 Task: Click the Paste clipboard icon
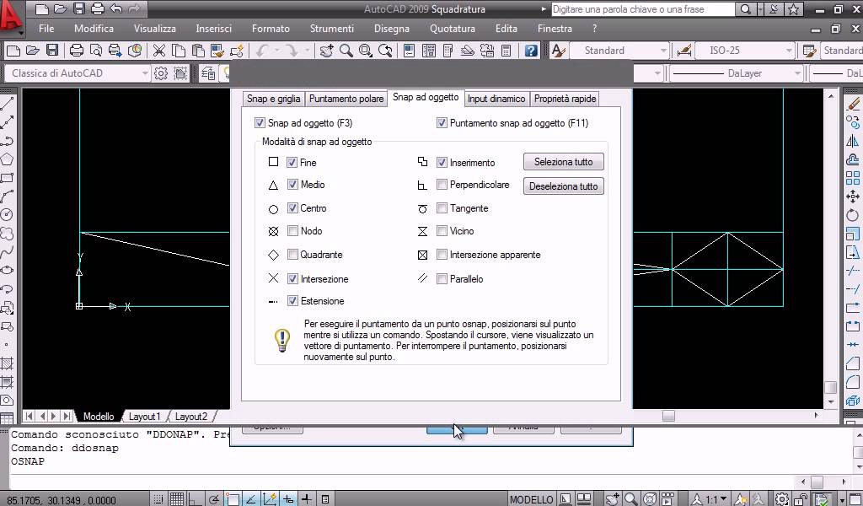(198, 51)
